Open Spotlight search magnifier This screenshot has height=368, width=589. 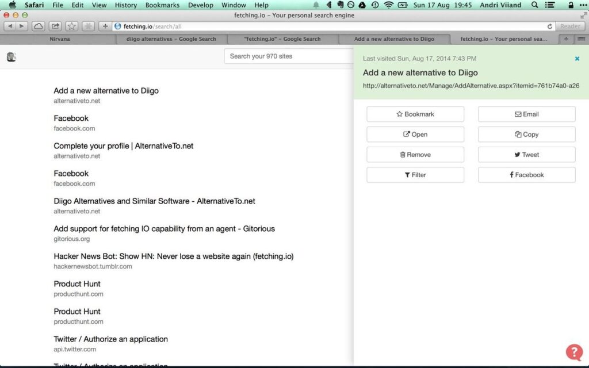click(534, 5)
